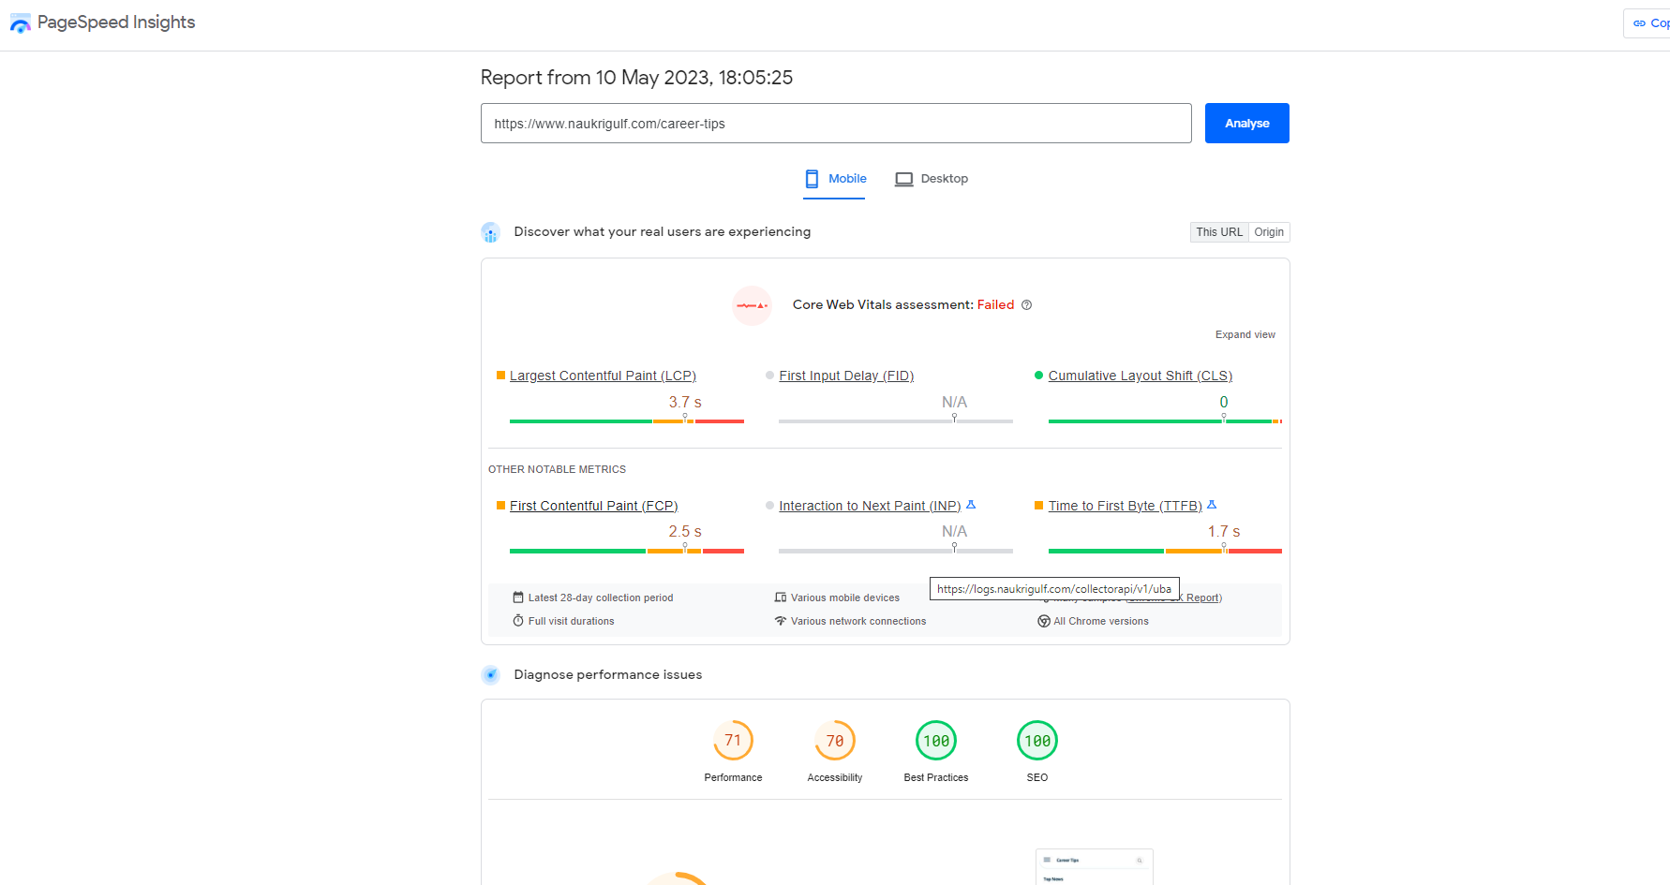The height and width of the screenshot is (885, 1670).
Task: Click the LCP distribution bar
Action: point(626,421)
